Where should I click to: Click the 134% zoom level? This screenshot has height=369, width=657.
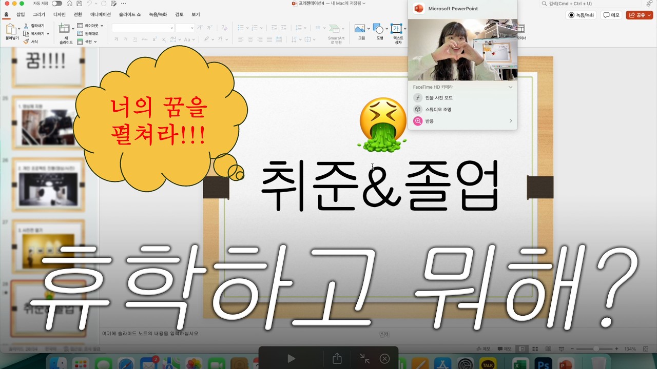[x=630, y=349]
